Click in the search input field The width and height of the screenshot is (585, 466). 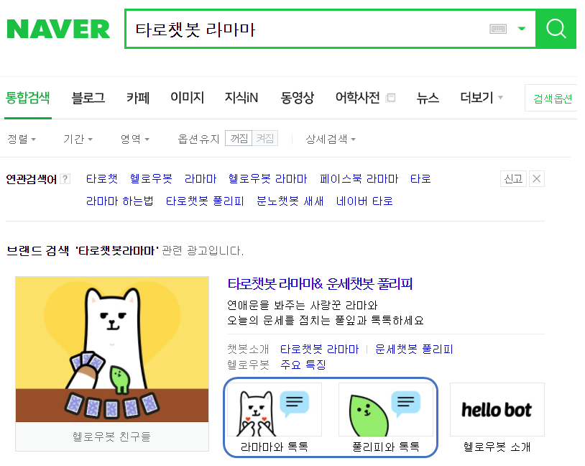pos(306,29)
